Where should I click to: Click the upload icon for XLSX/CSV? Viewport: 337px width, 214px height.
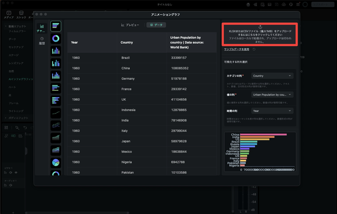pos(260,26)
